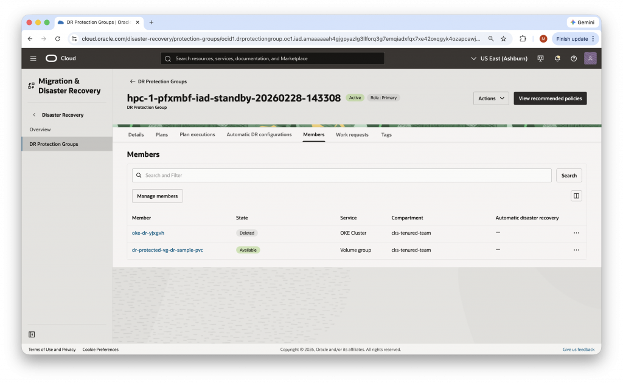Click the back arrow beside DR Protection Groups
This screenshot has height=383, width=623.
coord(131,81)
